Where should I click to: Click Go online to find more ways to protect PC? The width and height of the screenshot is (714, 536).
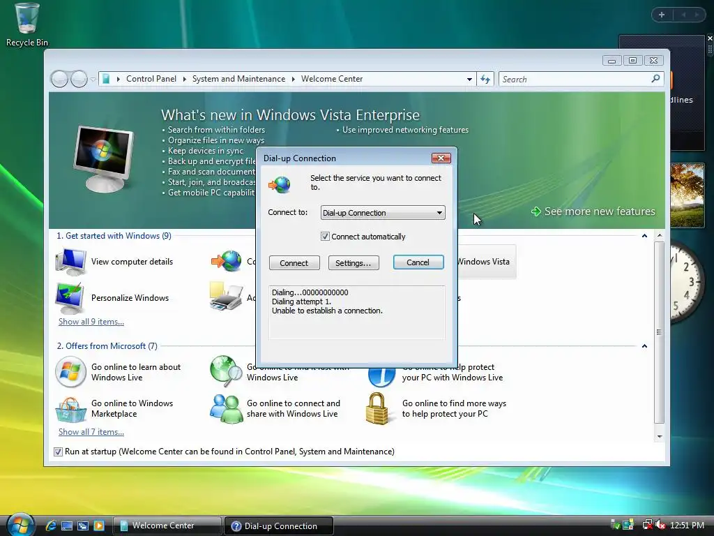coord(454,408)
